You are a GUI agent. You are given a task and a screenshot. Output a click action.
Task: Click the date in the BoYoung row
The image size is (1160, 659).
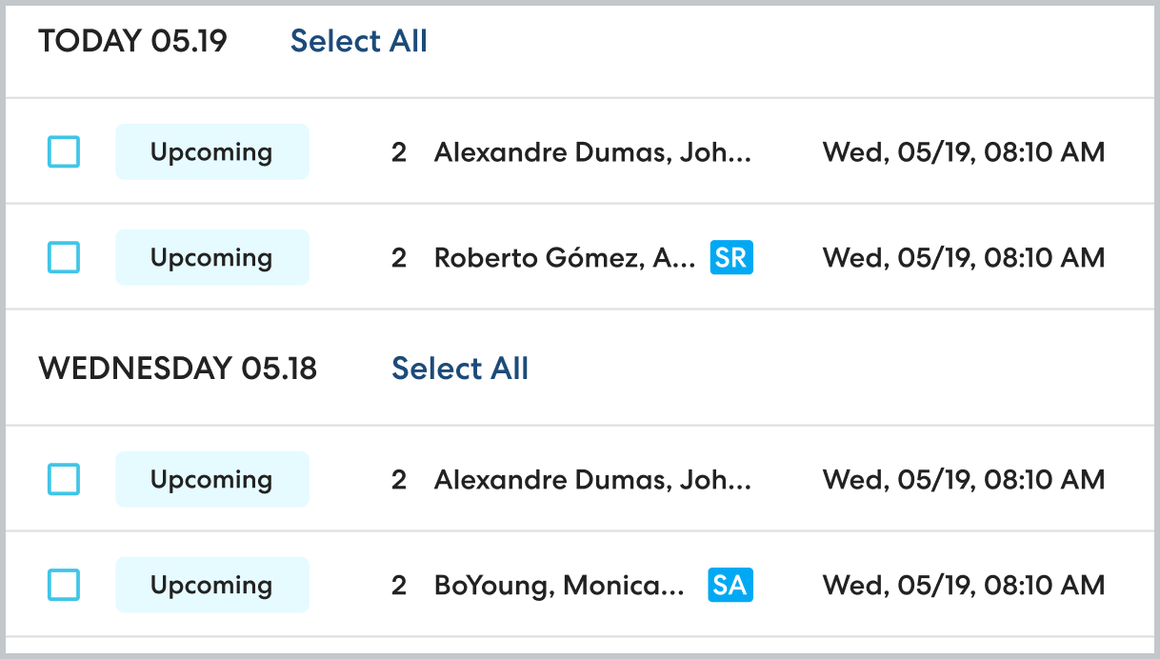pyautogui.click(x=963, y=585)
